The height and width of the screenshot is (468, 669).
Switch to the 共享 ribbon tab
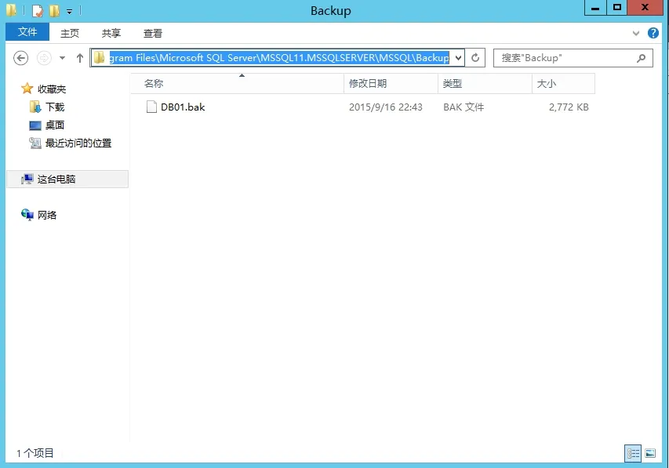pos(111,33)
